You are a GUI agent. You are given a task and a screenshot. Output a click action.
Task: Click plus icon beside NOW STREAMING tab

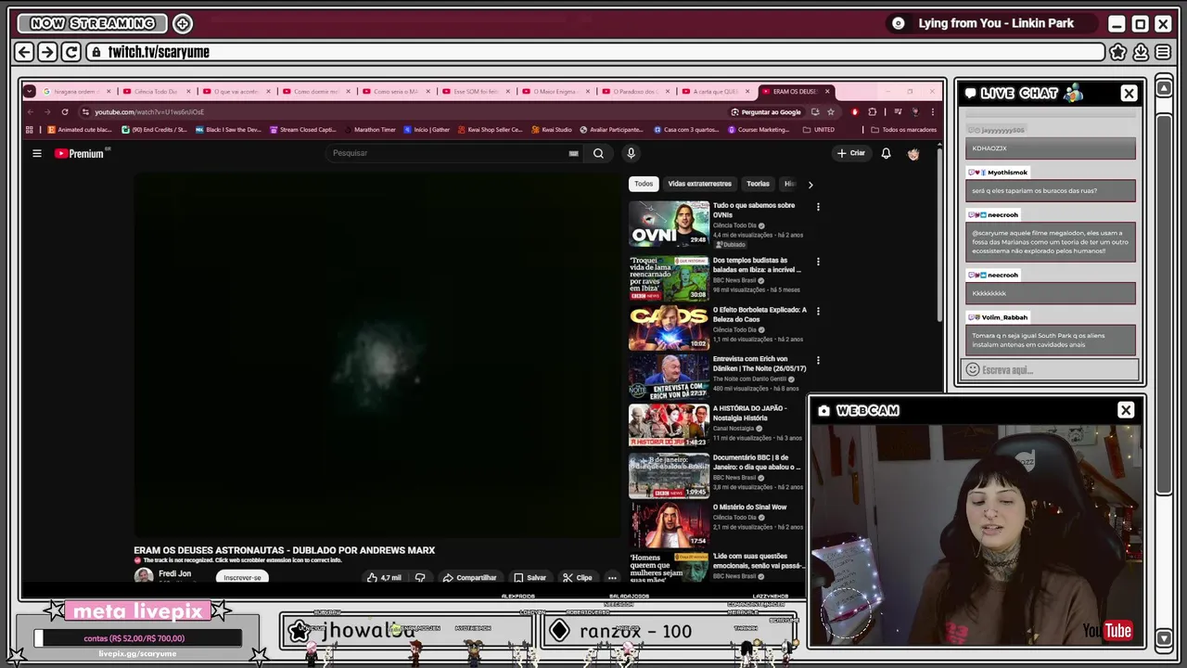click(183, 23)
